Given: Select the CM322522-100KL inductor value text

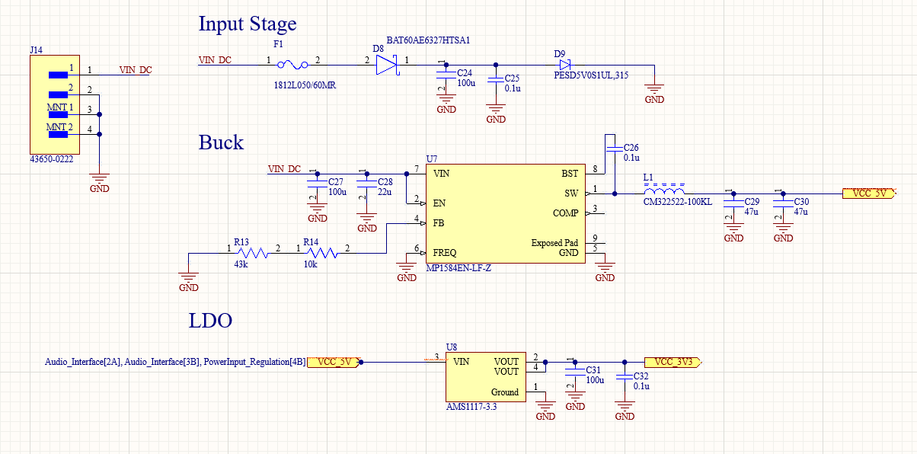Looking at the screenshot, I should (x=678, y=202).
